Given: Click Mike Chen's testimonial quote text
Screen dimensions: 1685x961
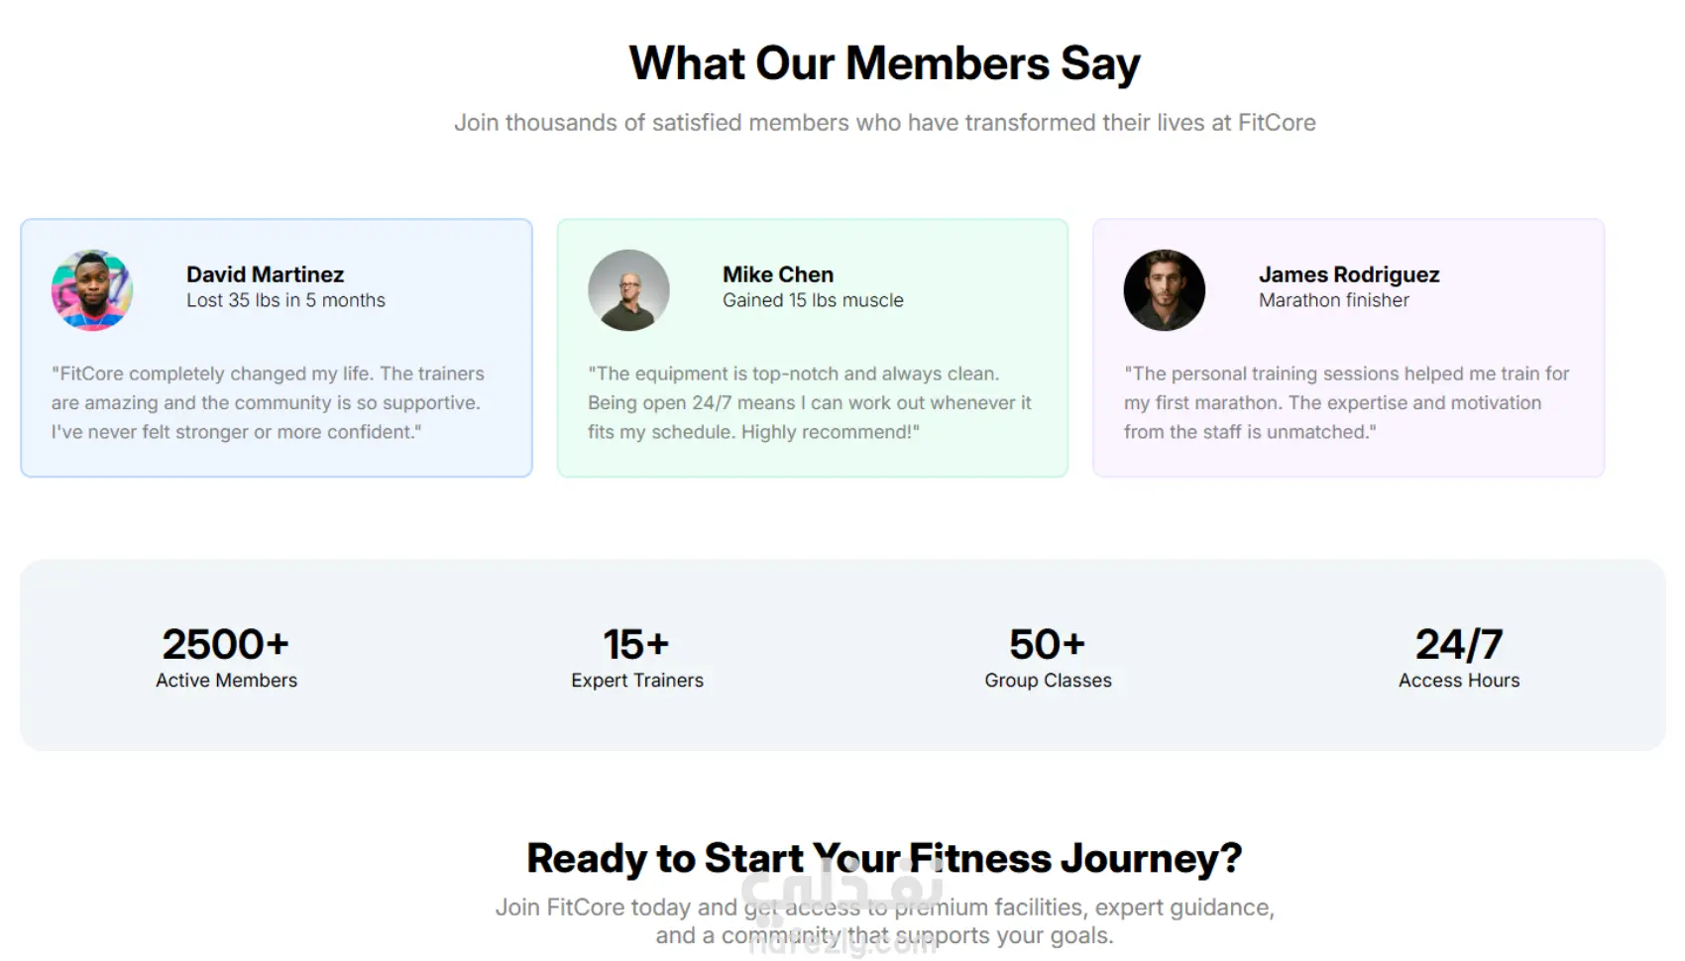Looking at the screenshot, I should coord(809,402).
